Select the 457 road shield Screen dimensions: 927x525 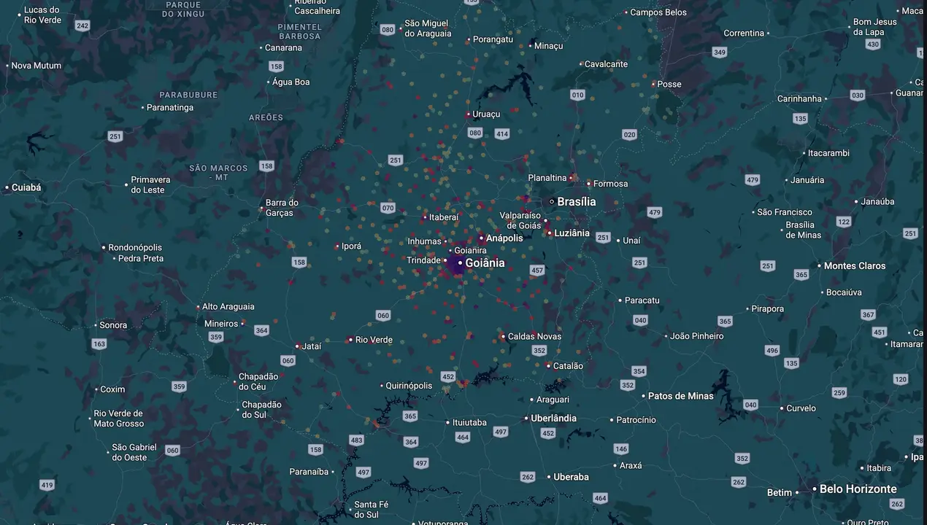click(x=537, y=271)
